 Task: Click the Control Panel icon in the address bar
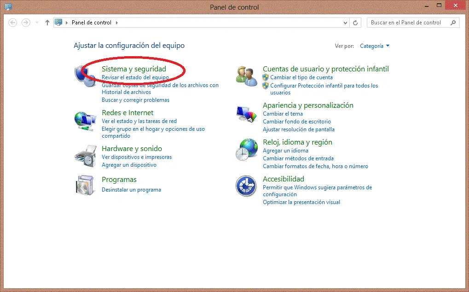[x=58, y=23]
